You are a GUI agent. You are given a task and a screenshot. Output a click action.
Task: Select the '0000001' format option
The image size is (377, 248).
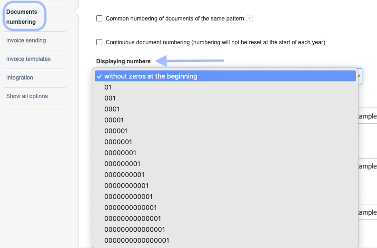coord(118,142)
